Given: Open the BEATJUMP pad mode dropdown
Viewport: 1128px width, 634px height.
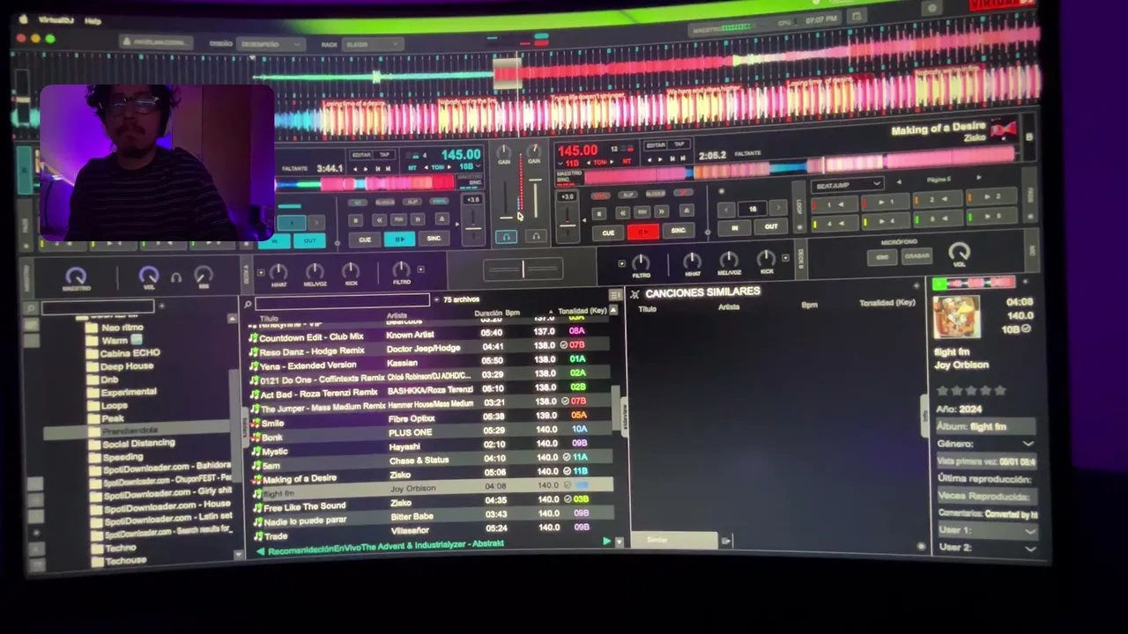Looking at the screenshot, I should click(847, 185).
